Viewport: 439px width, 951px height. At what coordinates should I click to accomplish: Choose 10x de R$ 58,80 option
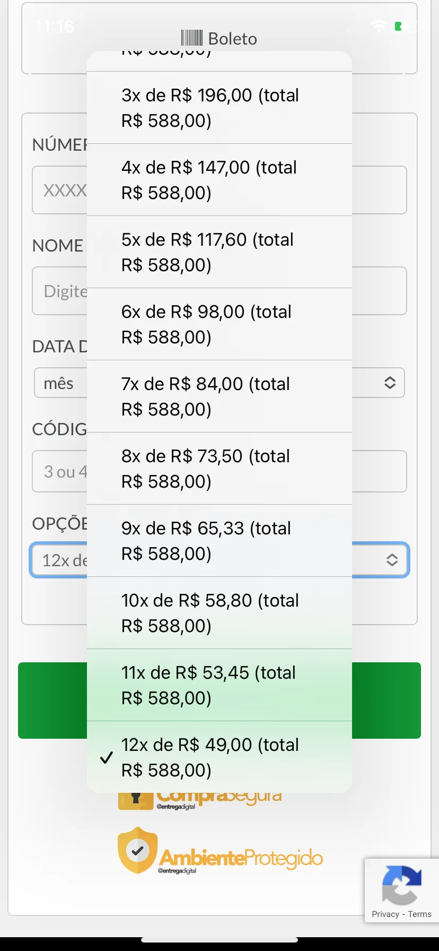click(219, 613)
